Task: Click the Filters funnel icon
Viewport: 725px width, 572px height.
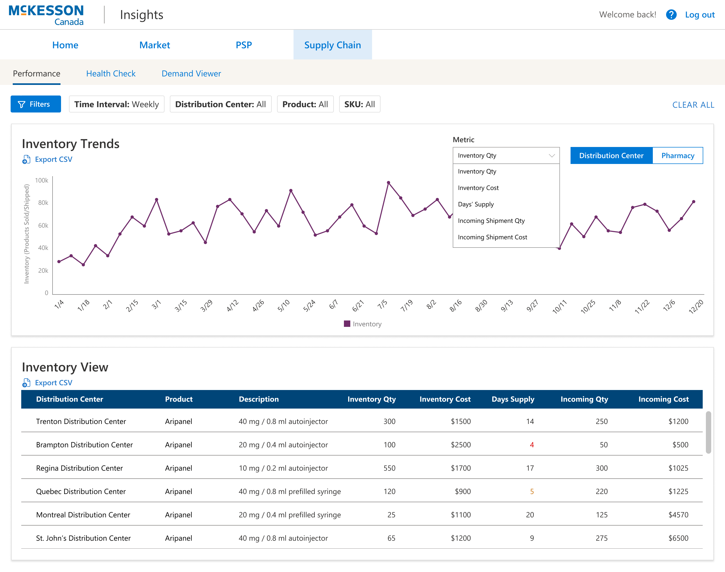Action: pyautogui.click(x=21, y=104)
